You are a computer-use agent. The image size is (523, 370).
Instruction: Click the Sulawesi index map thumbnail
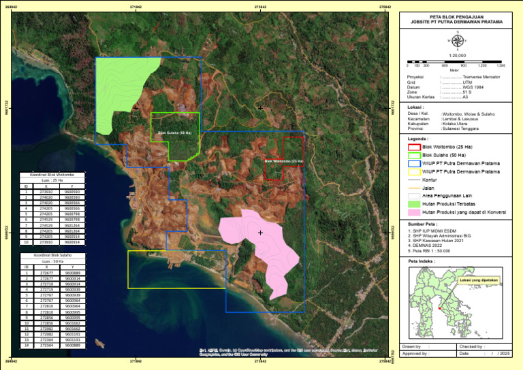[x=456, y=303]
